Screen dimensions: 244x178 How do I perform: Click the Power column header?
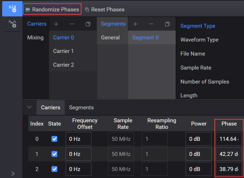tap(199, 124)
